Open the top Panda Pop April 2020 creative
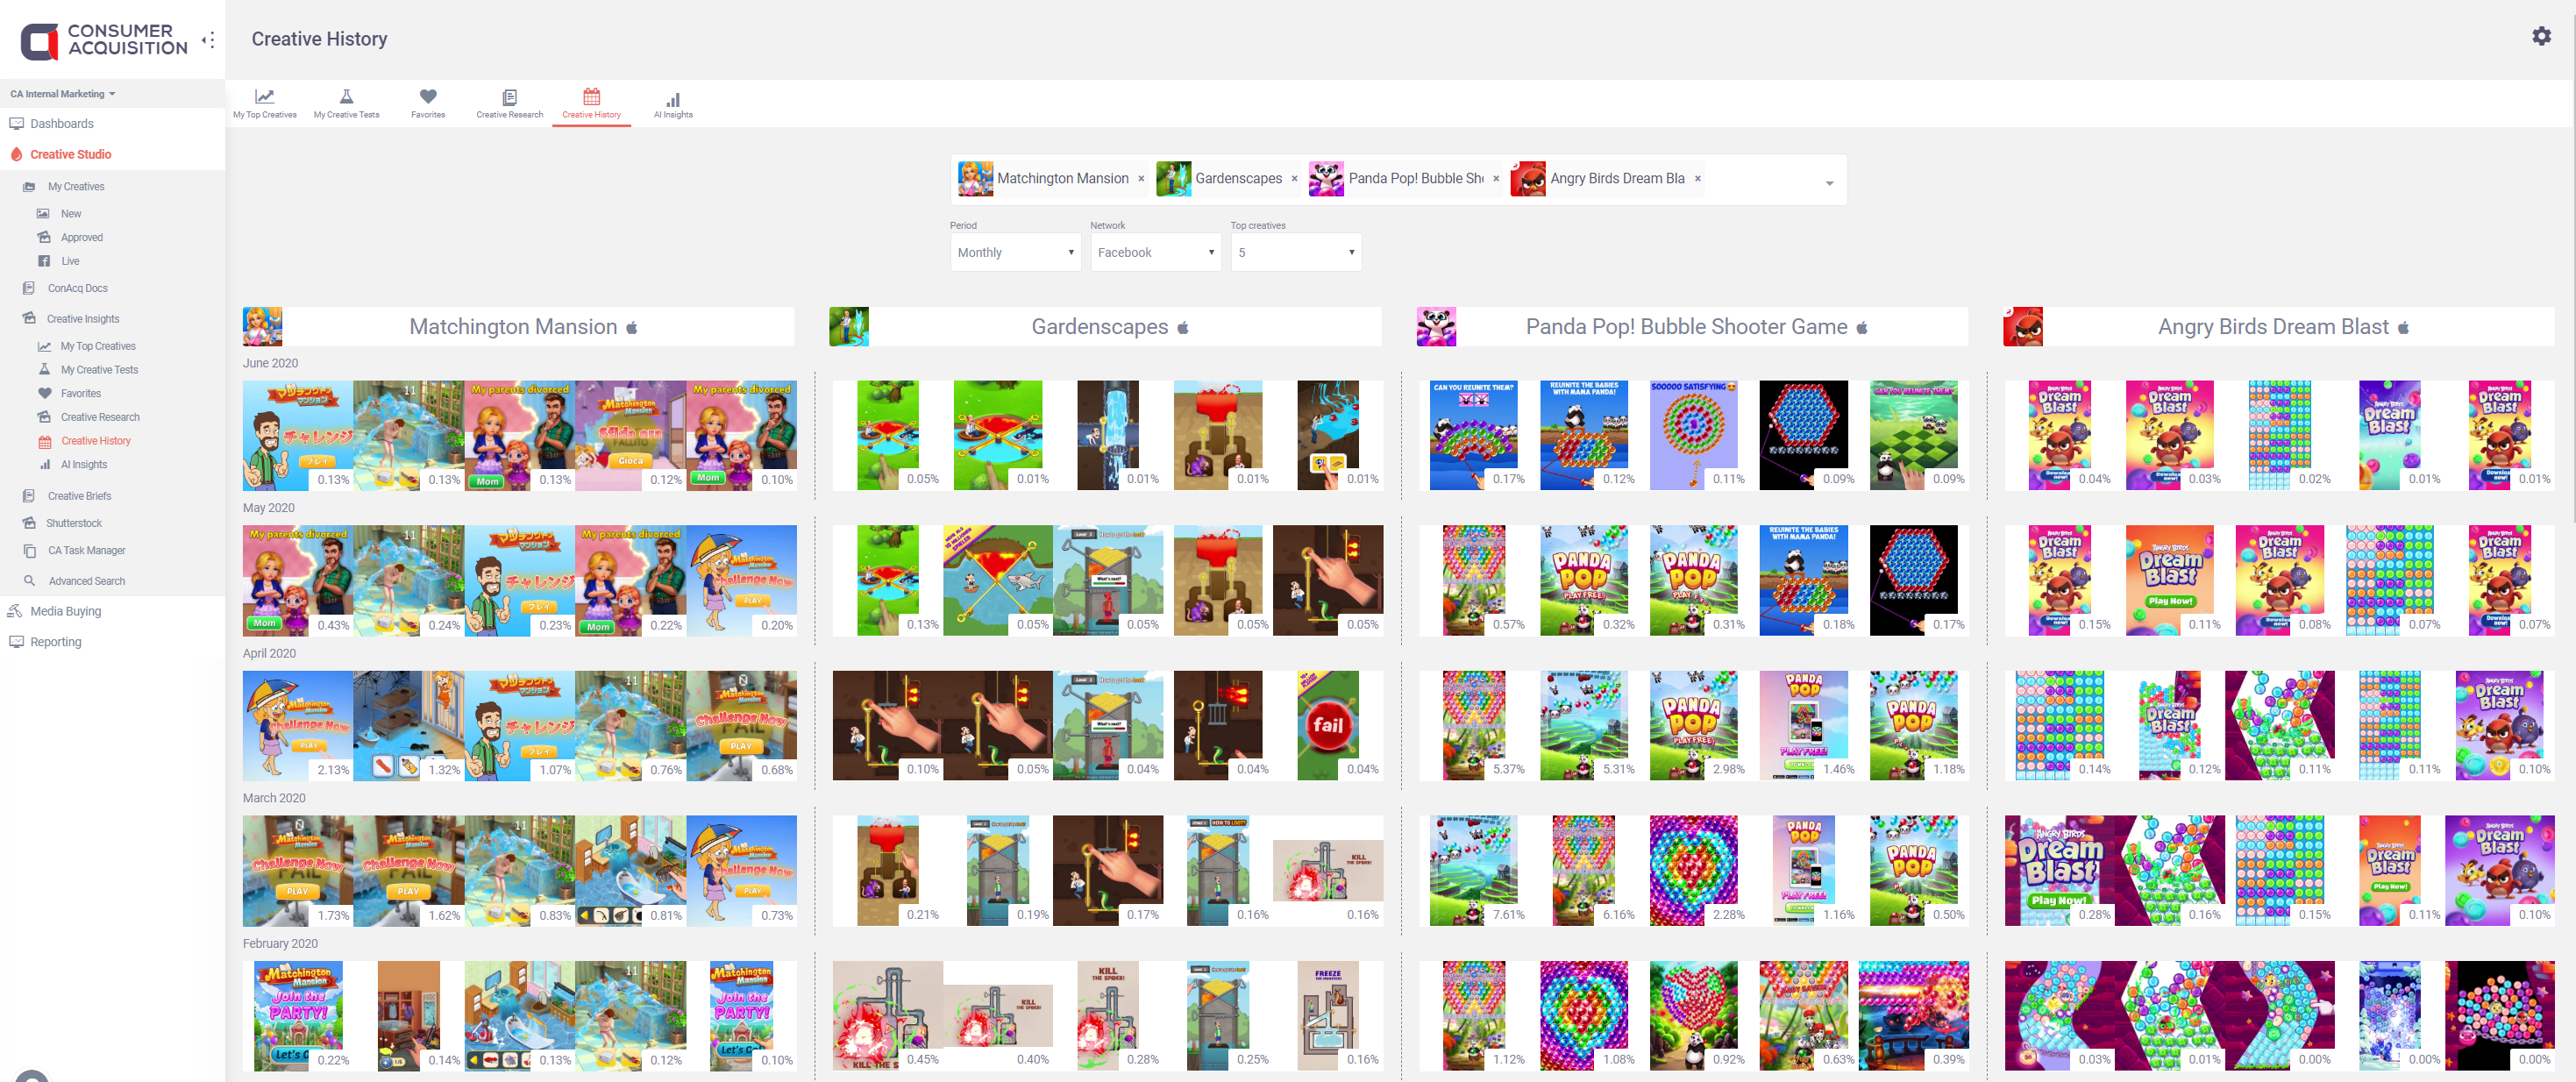The width and height of the screenshot is (2576, 1082). pos(1473,725)
